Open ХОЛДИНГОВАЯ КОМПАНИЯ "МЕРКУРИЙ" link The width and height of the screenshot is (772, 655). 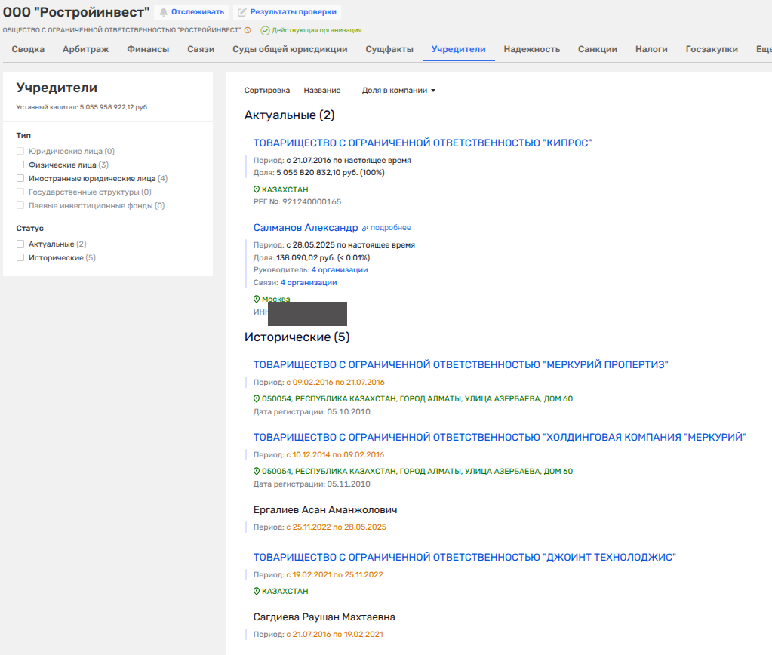point(500,438)
